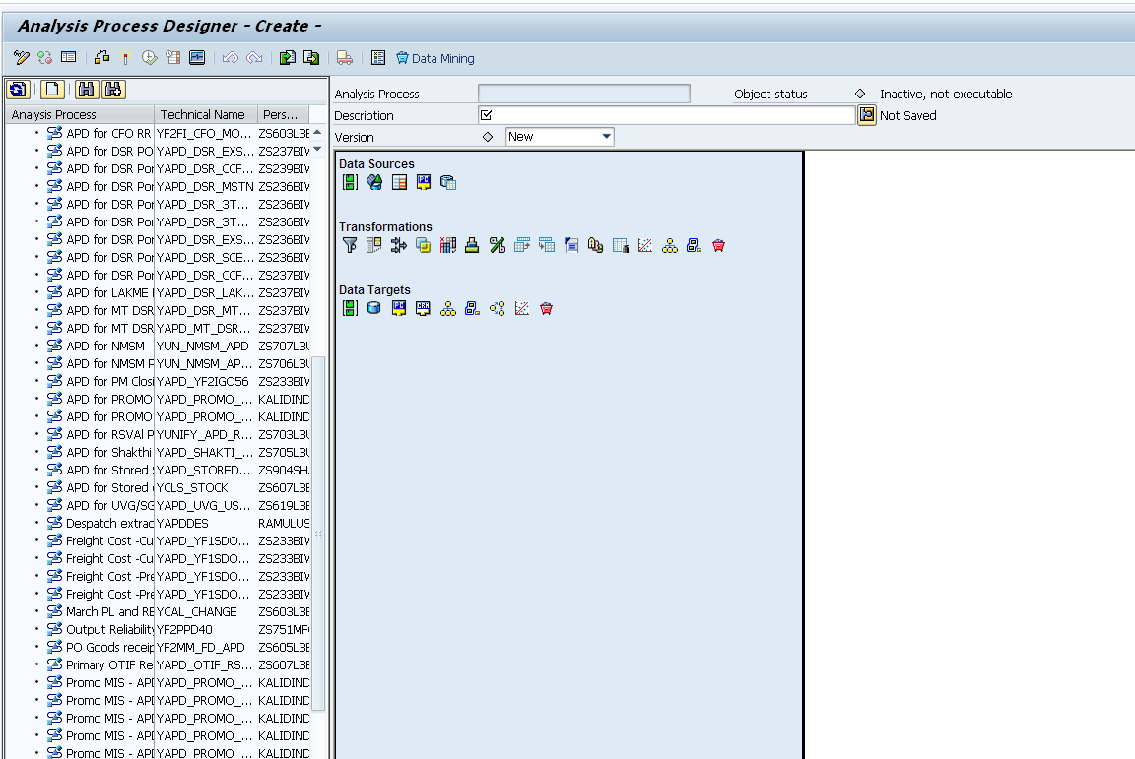
Task: Click the table list icon in main toolbar
Action: click(69, 57)
